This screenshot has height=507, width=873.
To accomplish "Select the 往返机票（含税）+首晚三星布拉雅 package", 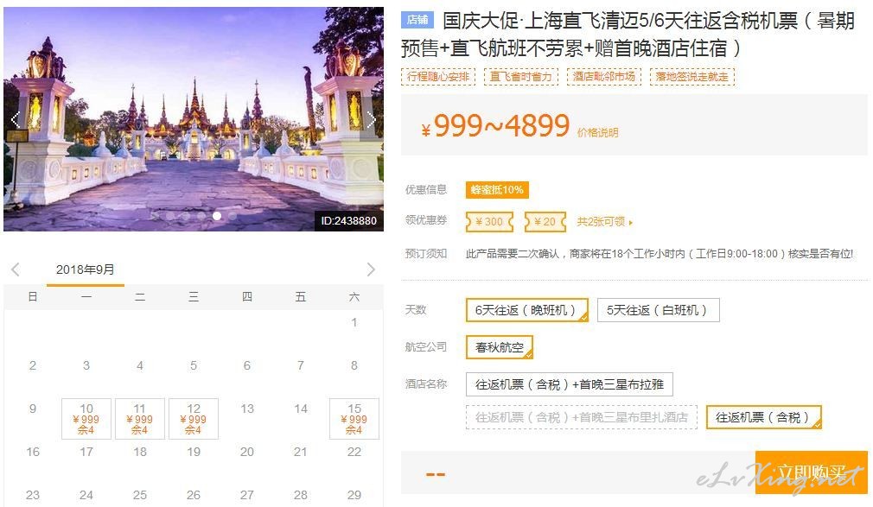I will pos(569,384).
